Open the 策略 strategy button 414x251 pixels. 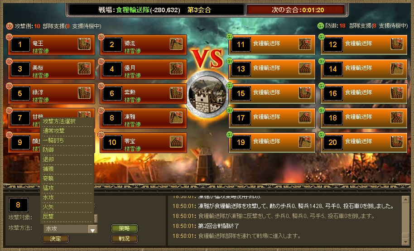125,228
